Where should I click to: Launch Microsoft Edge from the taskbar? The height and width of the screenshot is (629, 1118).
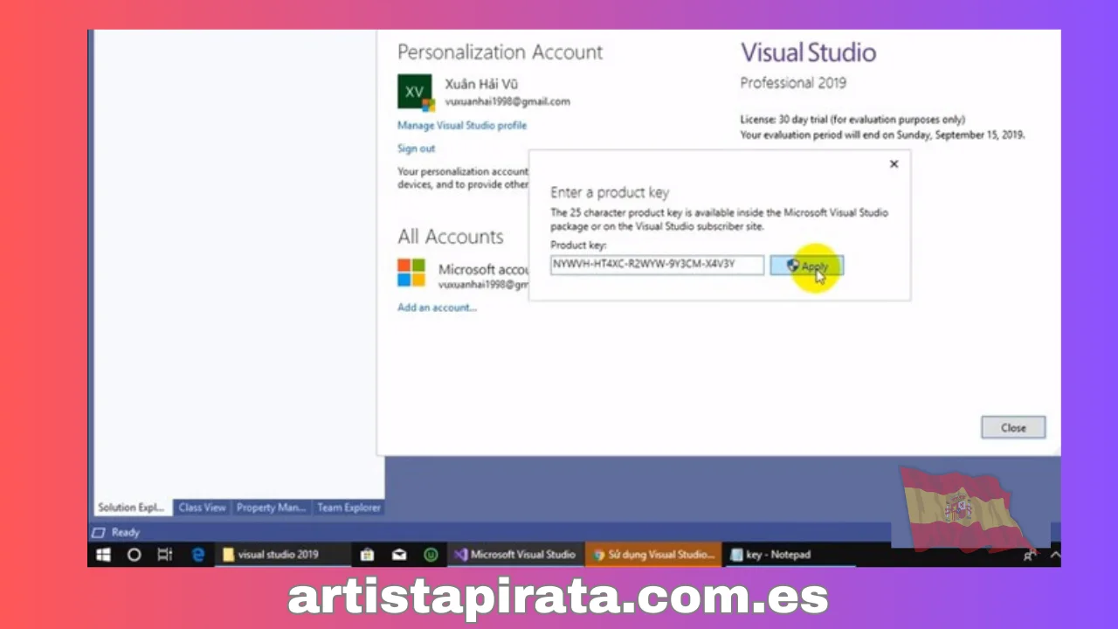(198, 555)
